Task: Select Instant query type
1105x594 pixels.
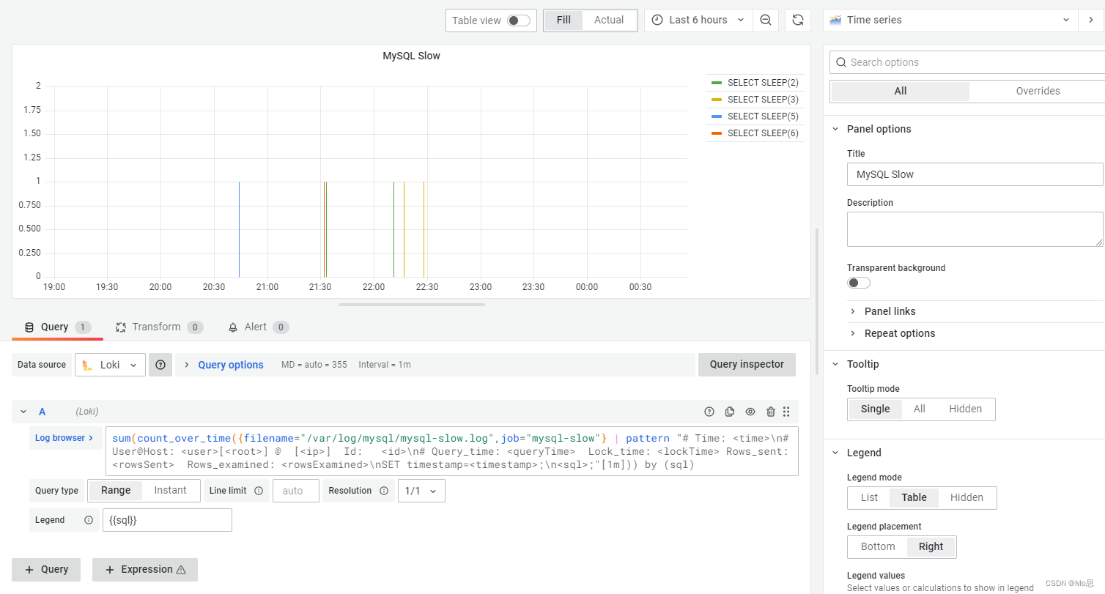Action: point(171,491)
